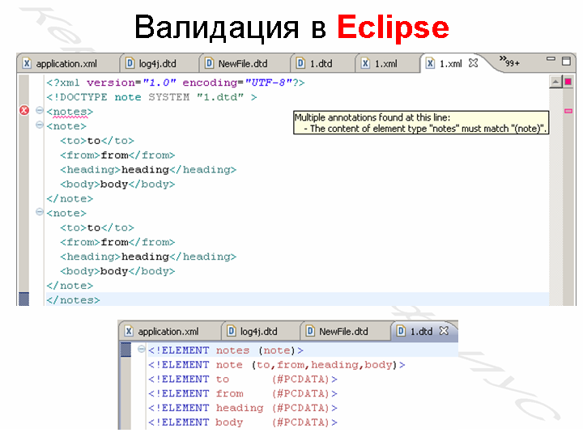The height and width of the screenshot is (437, 583).
Task: Click the XML icon on the inactive 1.xml tab
Action: [365, 63]
